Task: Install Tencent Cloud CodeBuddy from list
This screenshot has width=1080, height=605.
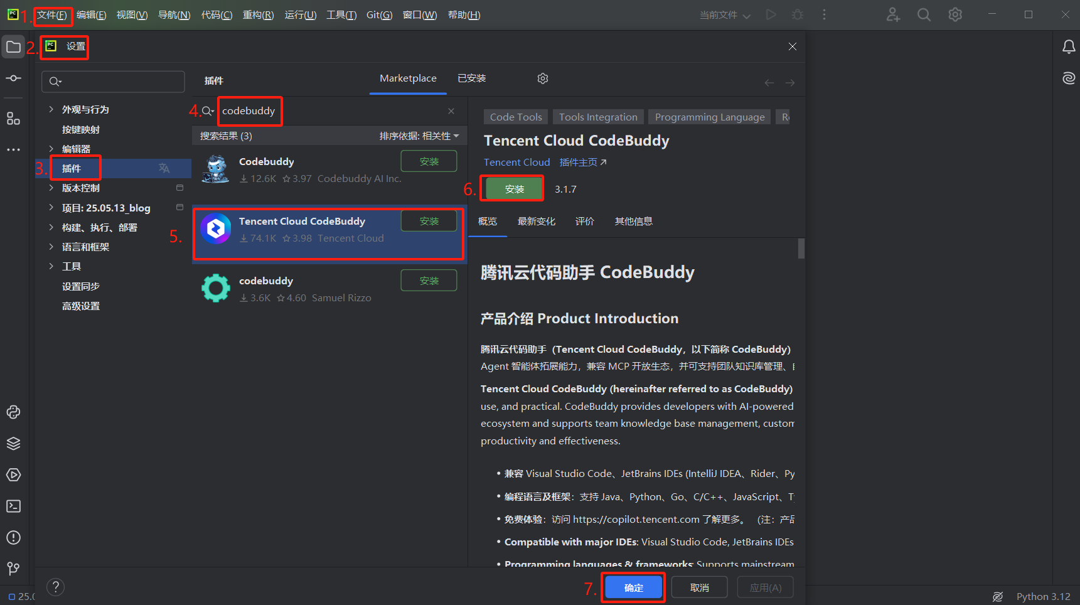Action: click(x=429, y=221)
